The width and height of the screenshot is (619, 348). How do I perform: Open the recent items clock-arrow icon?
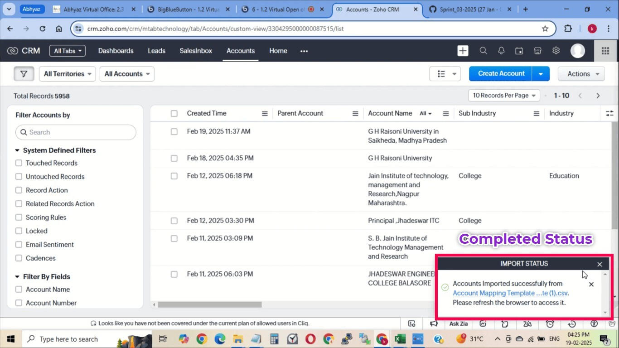[x=572, y=324]
